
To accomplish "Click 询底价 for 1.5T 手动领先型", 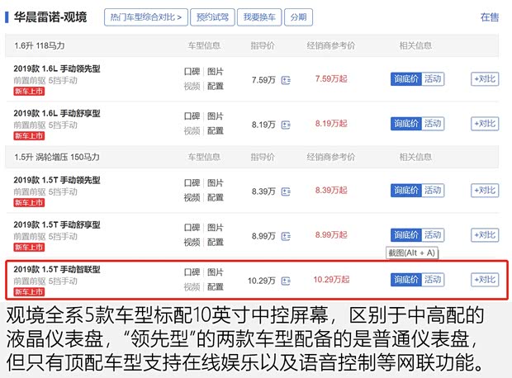I will point(405,191).
